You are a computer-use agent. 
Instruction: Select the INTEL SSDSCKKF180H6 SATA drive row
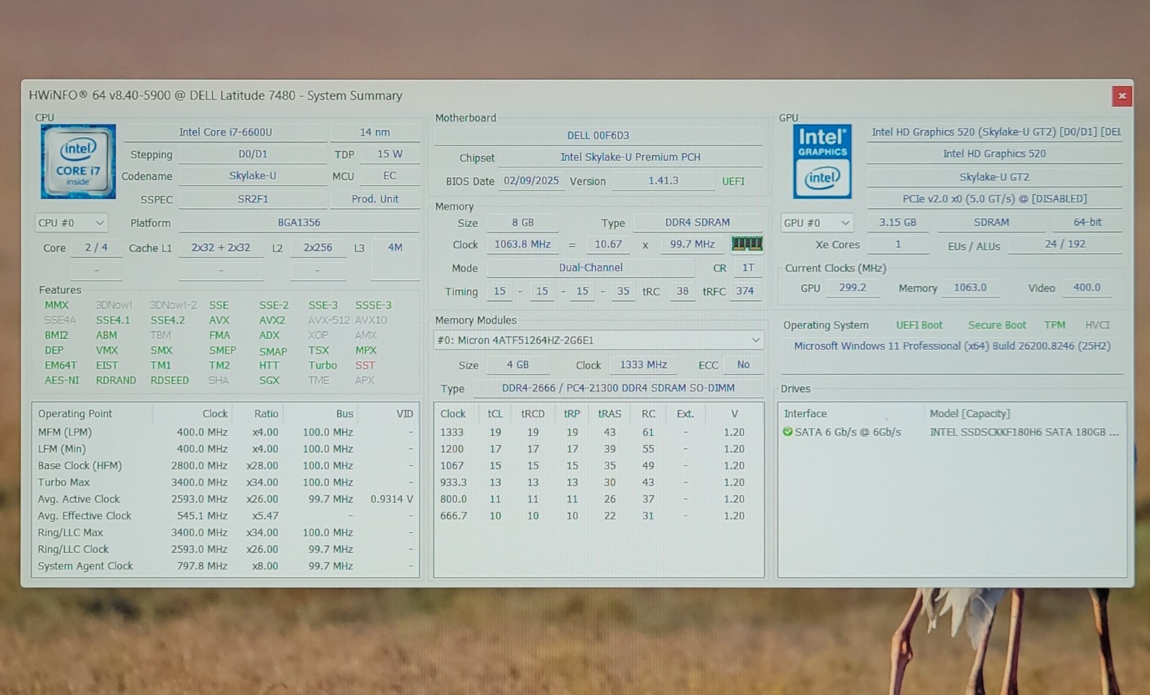(952, 432)
